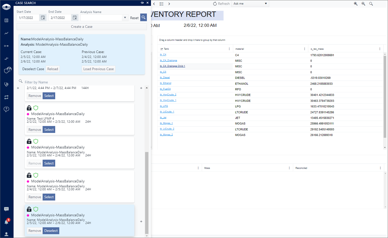The image size is (388, 238).
Task: Open the o_rec_mass column menu
Action: click(380, 49)
